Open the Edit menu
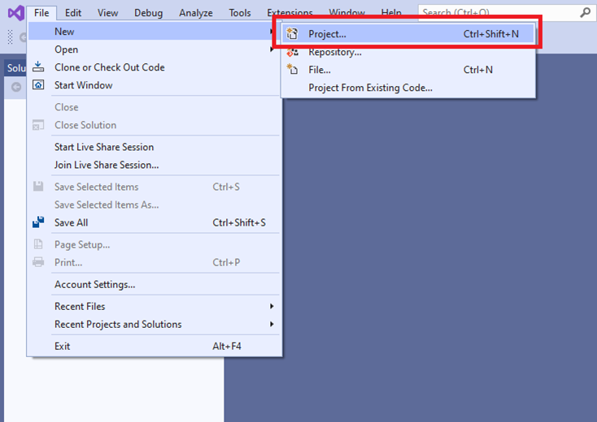This screenshot has width=597, height=422. tap(73, 13)
